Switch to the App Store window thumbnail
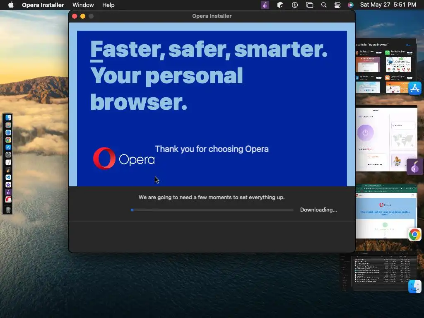This screenshot has width=424, height=318. click(386, 67)
